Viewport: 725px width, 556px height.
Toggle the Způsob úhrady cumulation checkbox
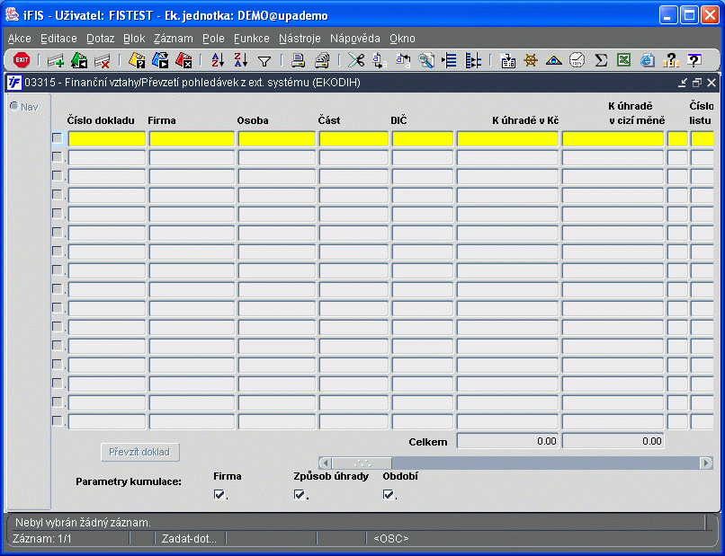[x=300, y=495]
